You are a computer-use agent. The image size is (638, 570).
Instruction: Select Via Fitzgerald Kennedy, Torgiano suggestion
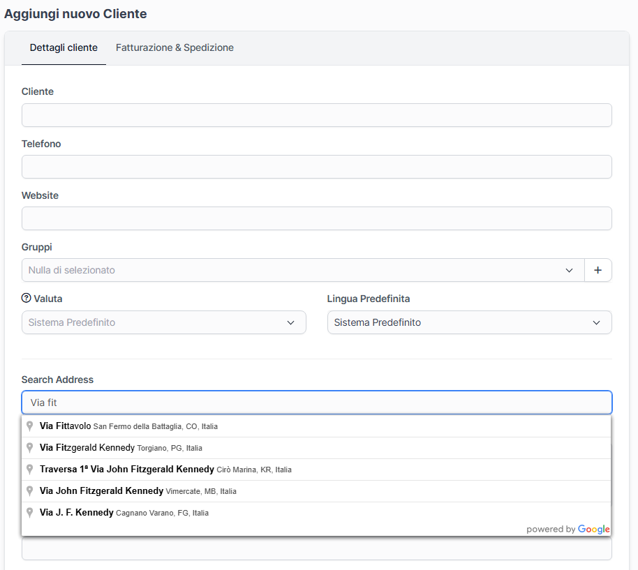tap(121, 448)
